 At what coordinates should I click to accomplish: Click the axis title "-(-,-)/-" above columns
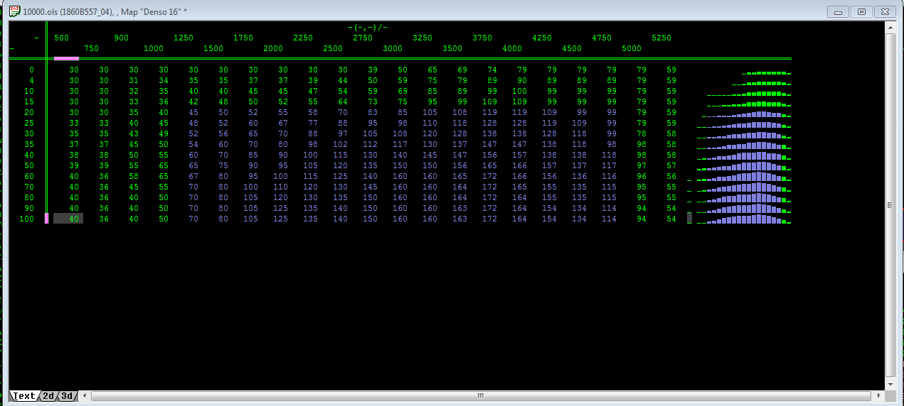pos(368,27)
